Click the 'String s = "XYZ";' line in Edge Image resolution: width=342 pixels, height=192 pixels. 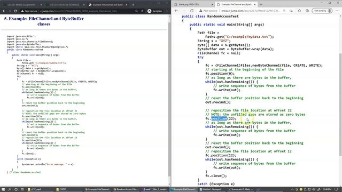[214, 41]
